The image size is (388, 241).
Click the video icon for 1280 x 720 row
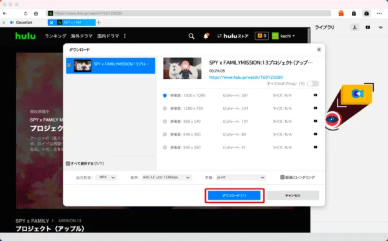[316, 108]
